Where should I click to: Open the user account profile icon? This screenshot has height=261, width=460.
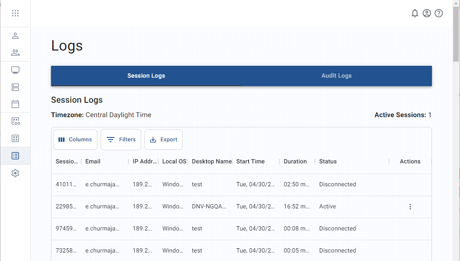pos(427,13)
